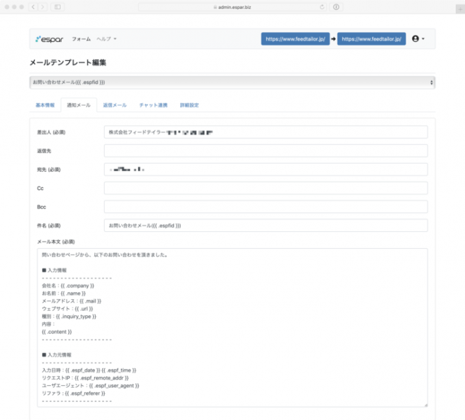465x420 pixels.
Task: Click the second https://www.feedtailor.jp/ button
Action: (371, 39)
